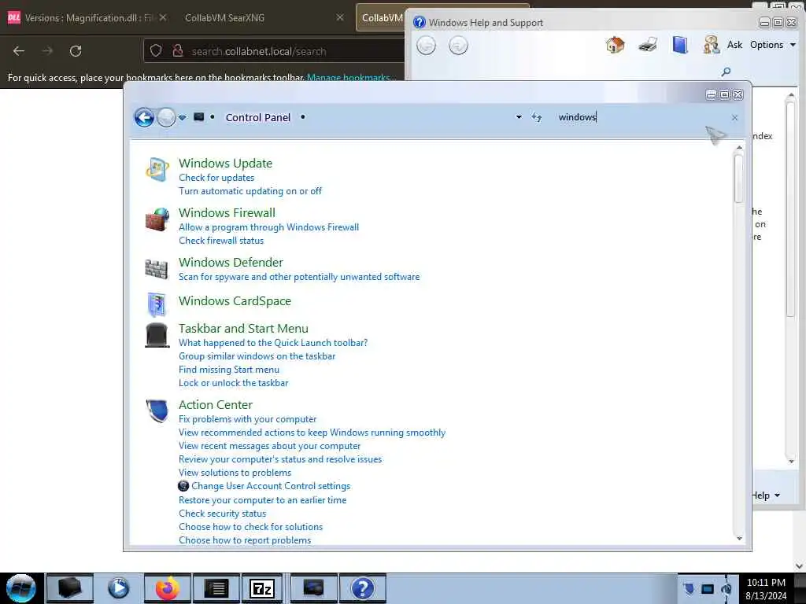
Task: Click Scan for spyware link
Action: tap(299, 277)
